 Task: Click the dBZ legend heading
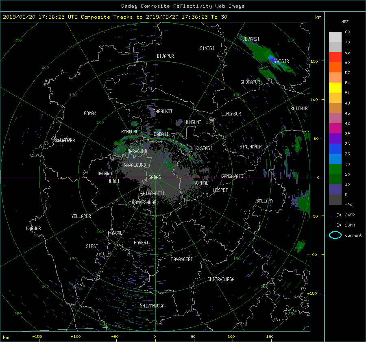click(345, 22)
